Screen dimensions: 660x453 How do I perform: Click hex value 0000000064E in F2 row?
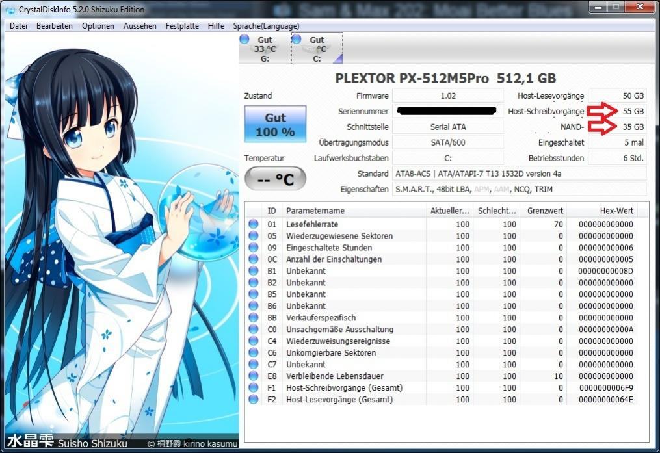(x=605, y=400)
